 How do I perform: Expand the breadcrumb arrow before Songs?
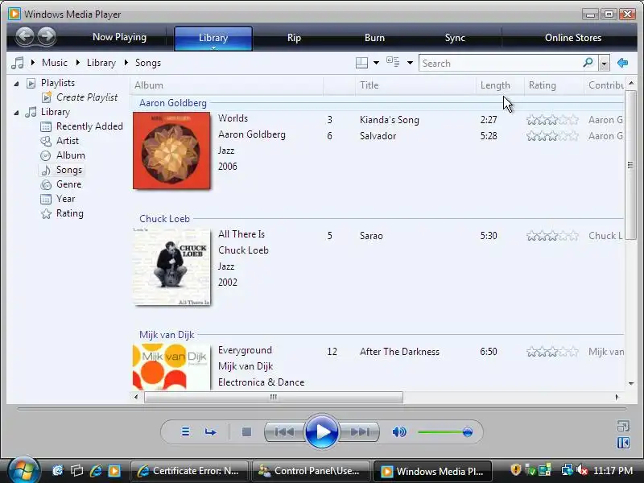pos(126,63)
